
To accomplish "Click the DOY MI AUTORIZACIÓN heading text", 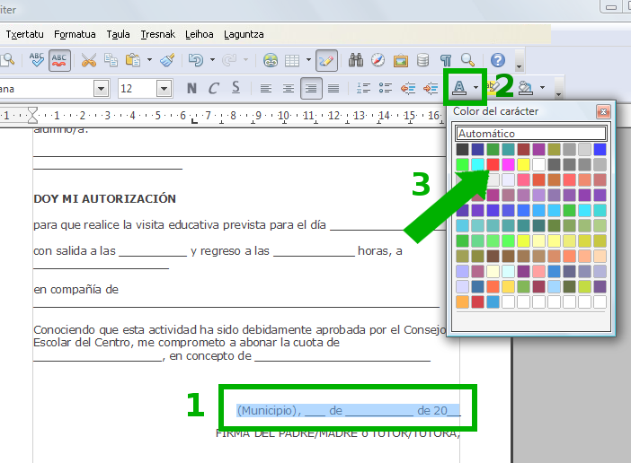I will [x=104, y=199].
